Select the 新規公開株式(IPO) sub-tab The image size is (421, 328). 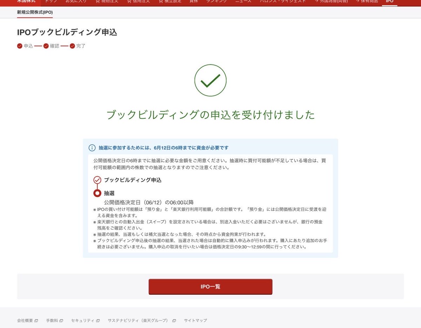click(x=35, y=12)
